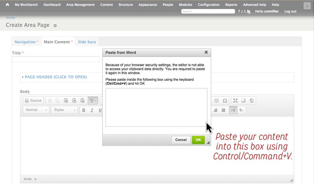Insert a smiley emoticon
The image size is (314, 184).
point(216,100)
